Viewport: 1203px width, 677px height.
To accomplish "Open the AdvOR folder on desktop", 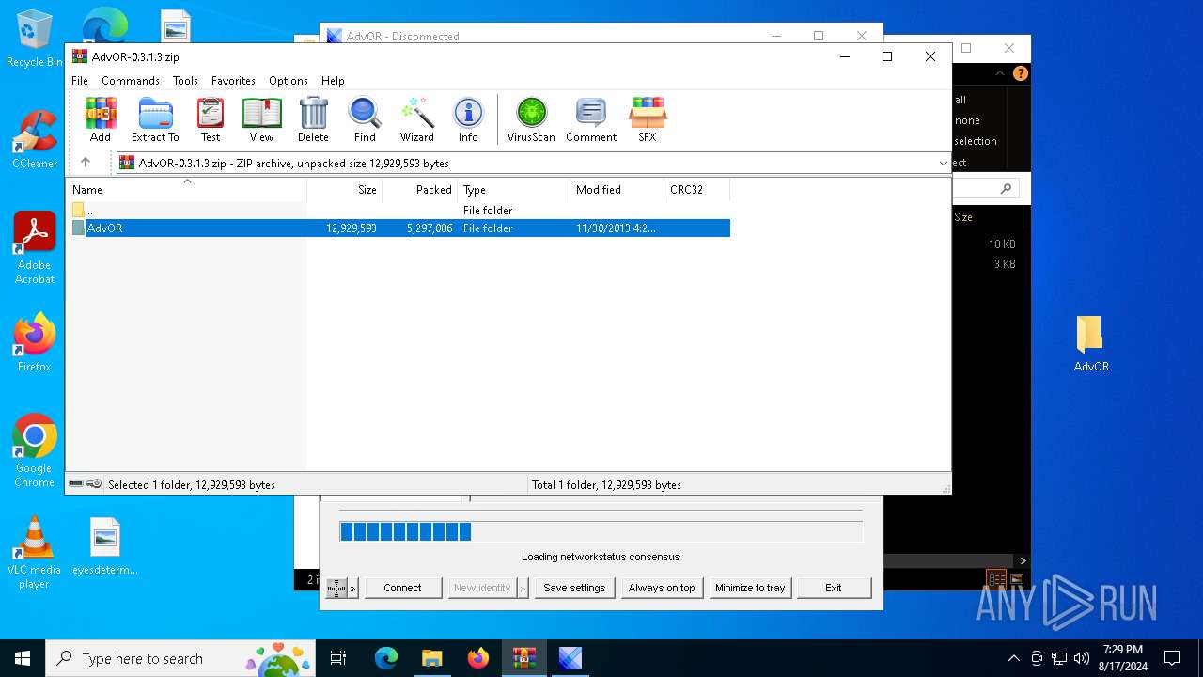I will pos(1091,344).
